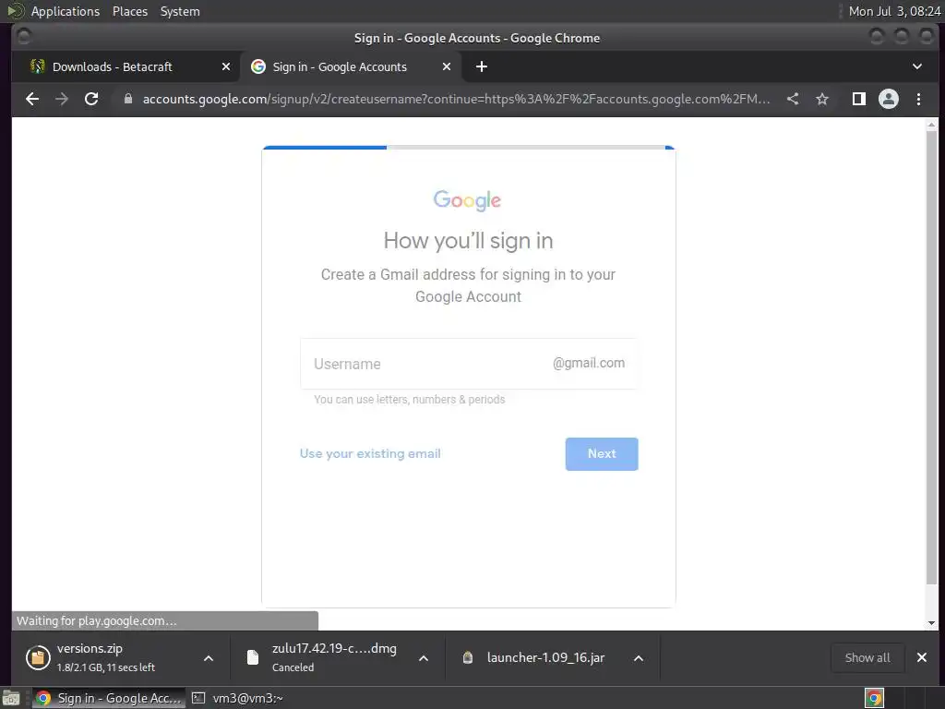Click the Chrome window menu button

[x=24, y=37]
